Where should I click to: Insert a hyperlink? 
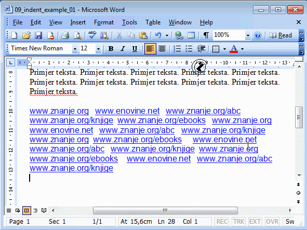[x=179, y=35]
